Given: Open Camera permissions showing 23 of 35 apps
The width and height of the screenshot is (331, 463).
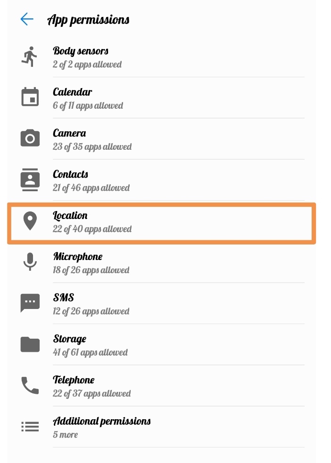Looking at the screenshot, I should tap(160, 139).
